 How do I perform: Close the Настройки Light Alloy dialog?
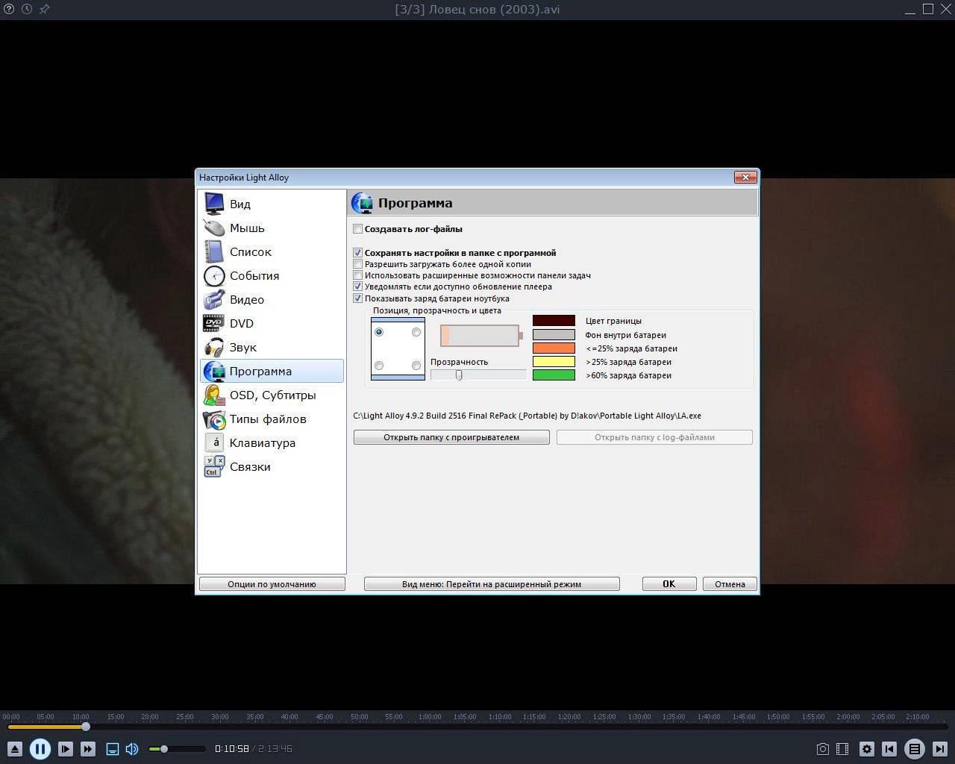pyautogui.click(x=746, y=177)
